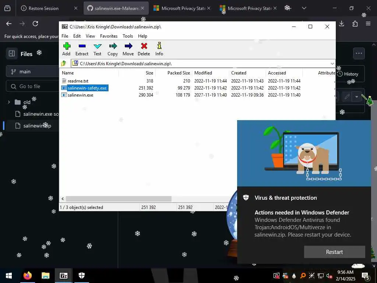
Task: Switch to second Microsoft Privacy Statement tab
Action: 249,8
